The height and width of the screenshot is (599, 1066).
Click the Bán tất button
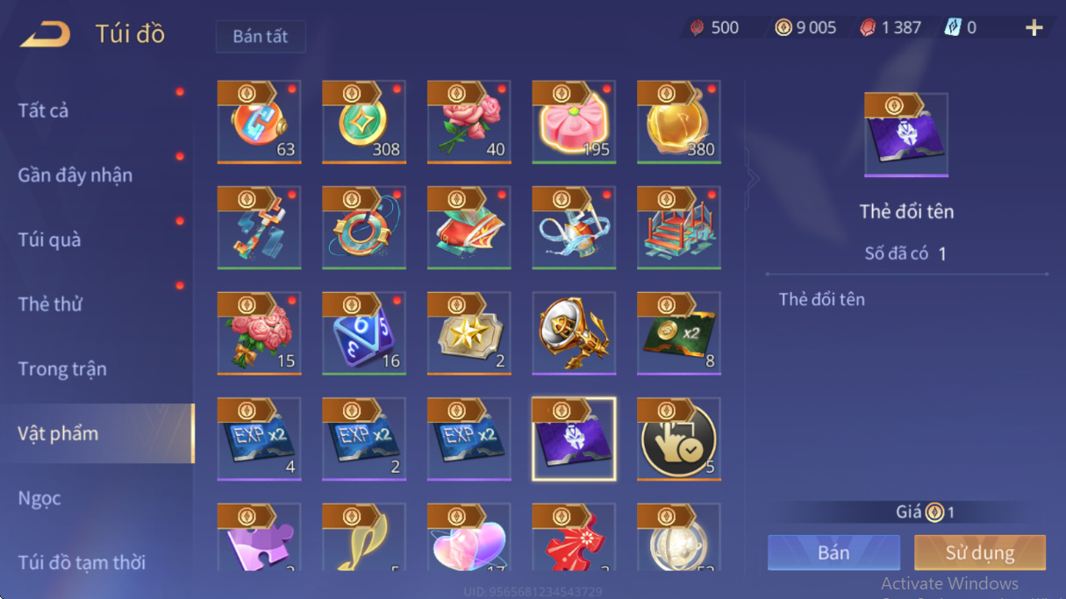point(261,37)
